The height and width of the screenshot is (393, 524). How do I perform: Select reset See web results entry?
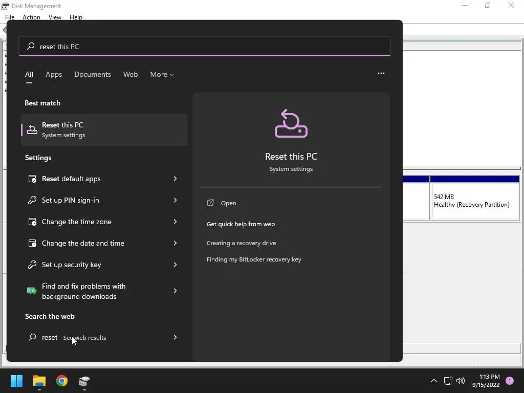click(x=104, y=338)
